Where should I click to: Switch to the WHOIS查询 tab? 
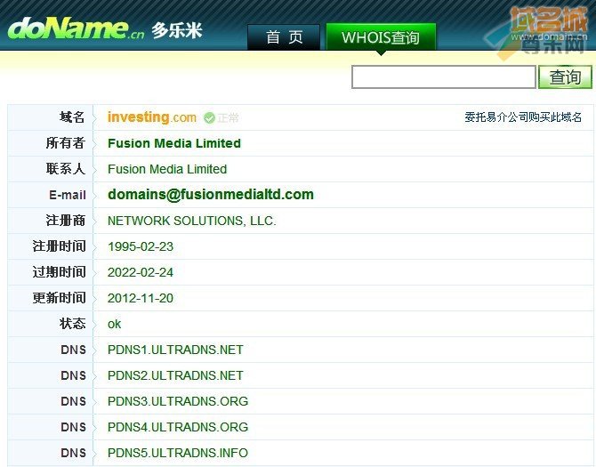381,37
